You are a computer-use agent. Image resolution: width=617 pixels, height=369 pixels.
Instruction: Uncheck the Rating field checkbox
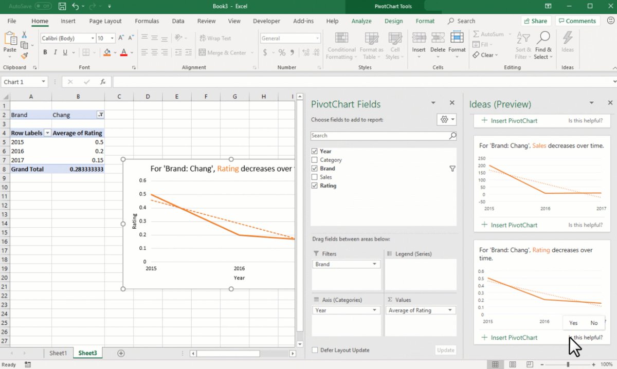click(315, 186)
